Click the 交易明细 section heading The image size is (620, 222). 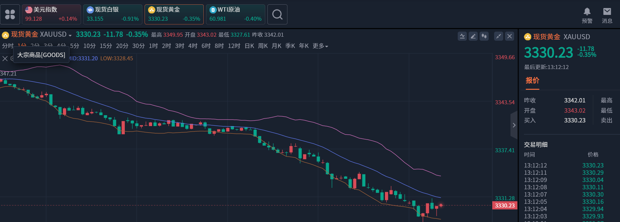coord(536,145)
